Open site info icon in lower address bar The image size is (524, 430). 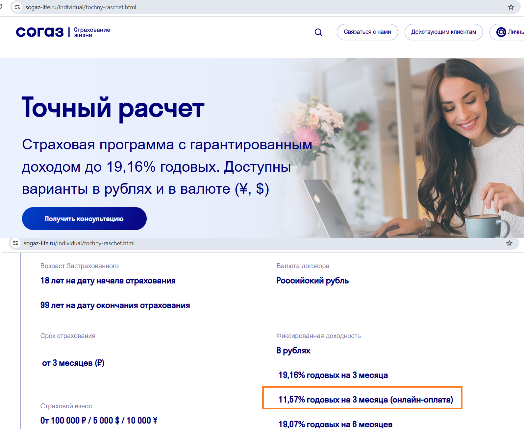pyautogui.click(x=15, y=243)
